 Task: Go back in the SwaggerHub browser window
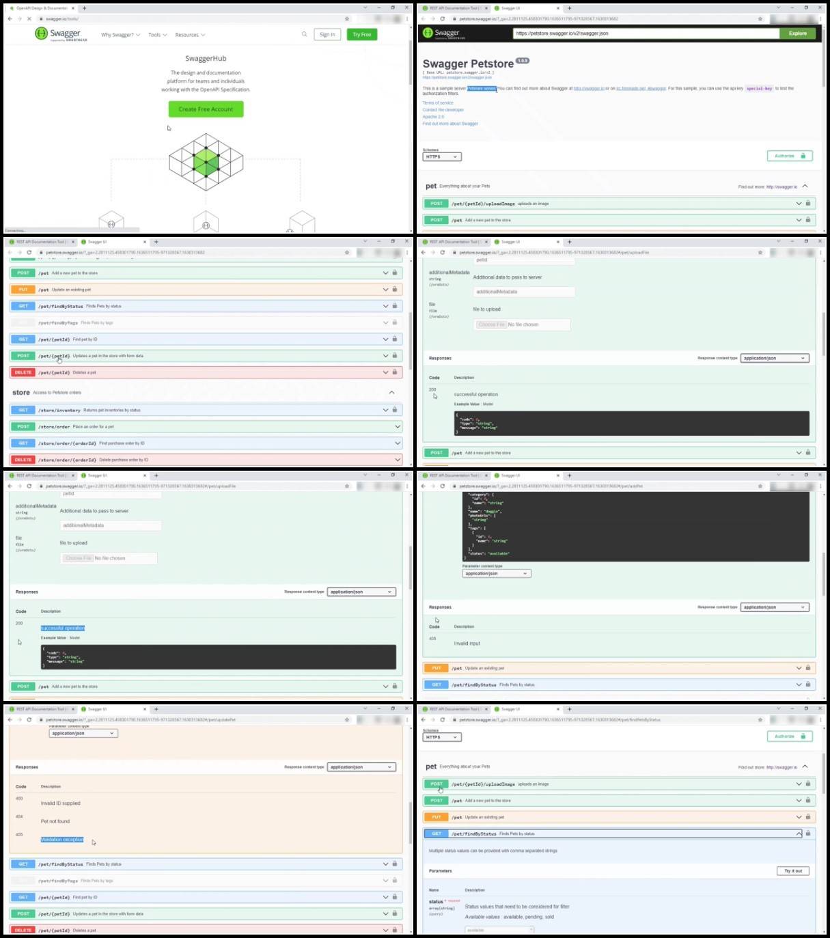pyautogui.click(x=10, y=18)
